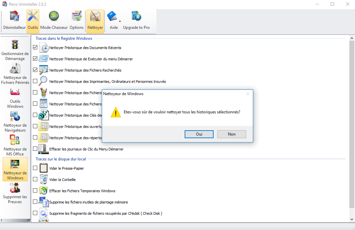Open Outils Windows in sidebar
Image resolution: width=355 pixels, height=230 pixels.
[15, 98]
